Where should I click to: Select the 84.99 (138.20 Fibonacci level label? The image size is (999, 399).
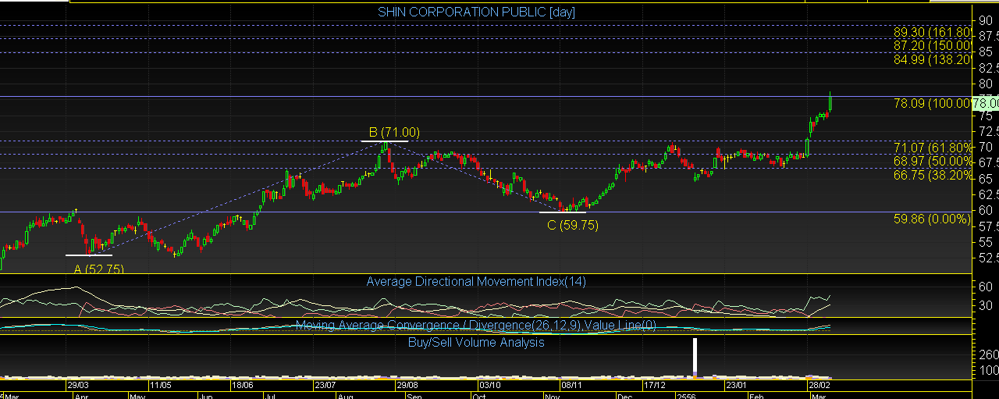pos(932,59)
